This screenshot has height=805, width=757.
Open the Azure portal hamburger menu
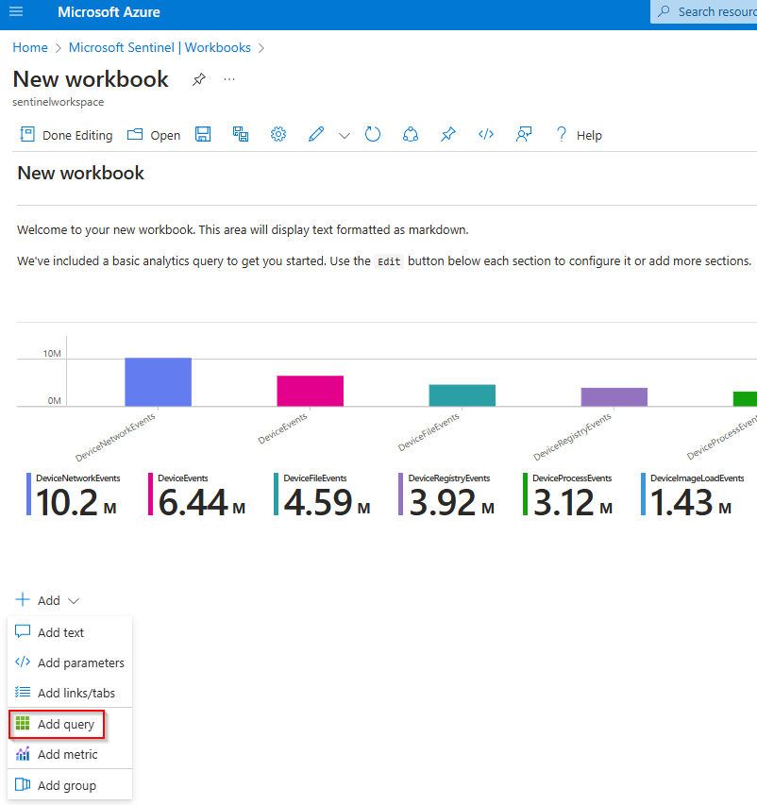coord(15,12)
